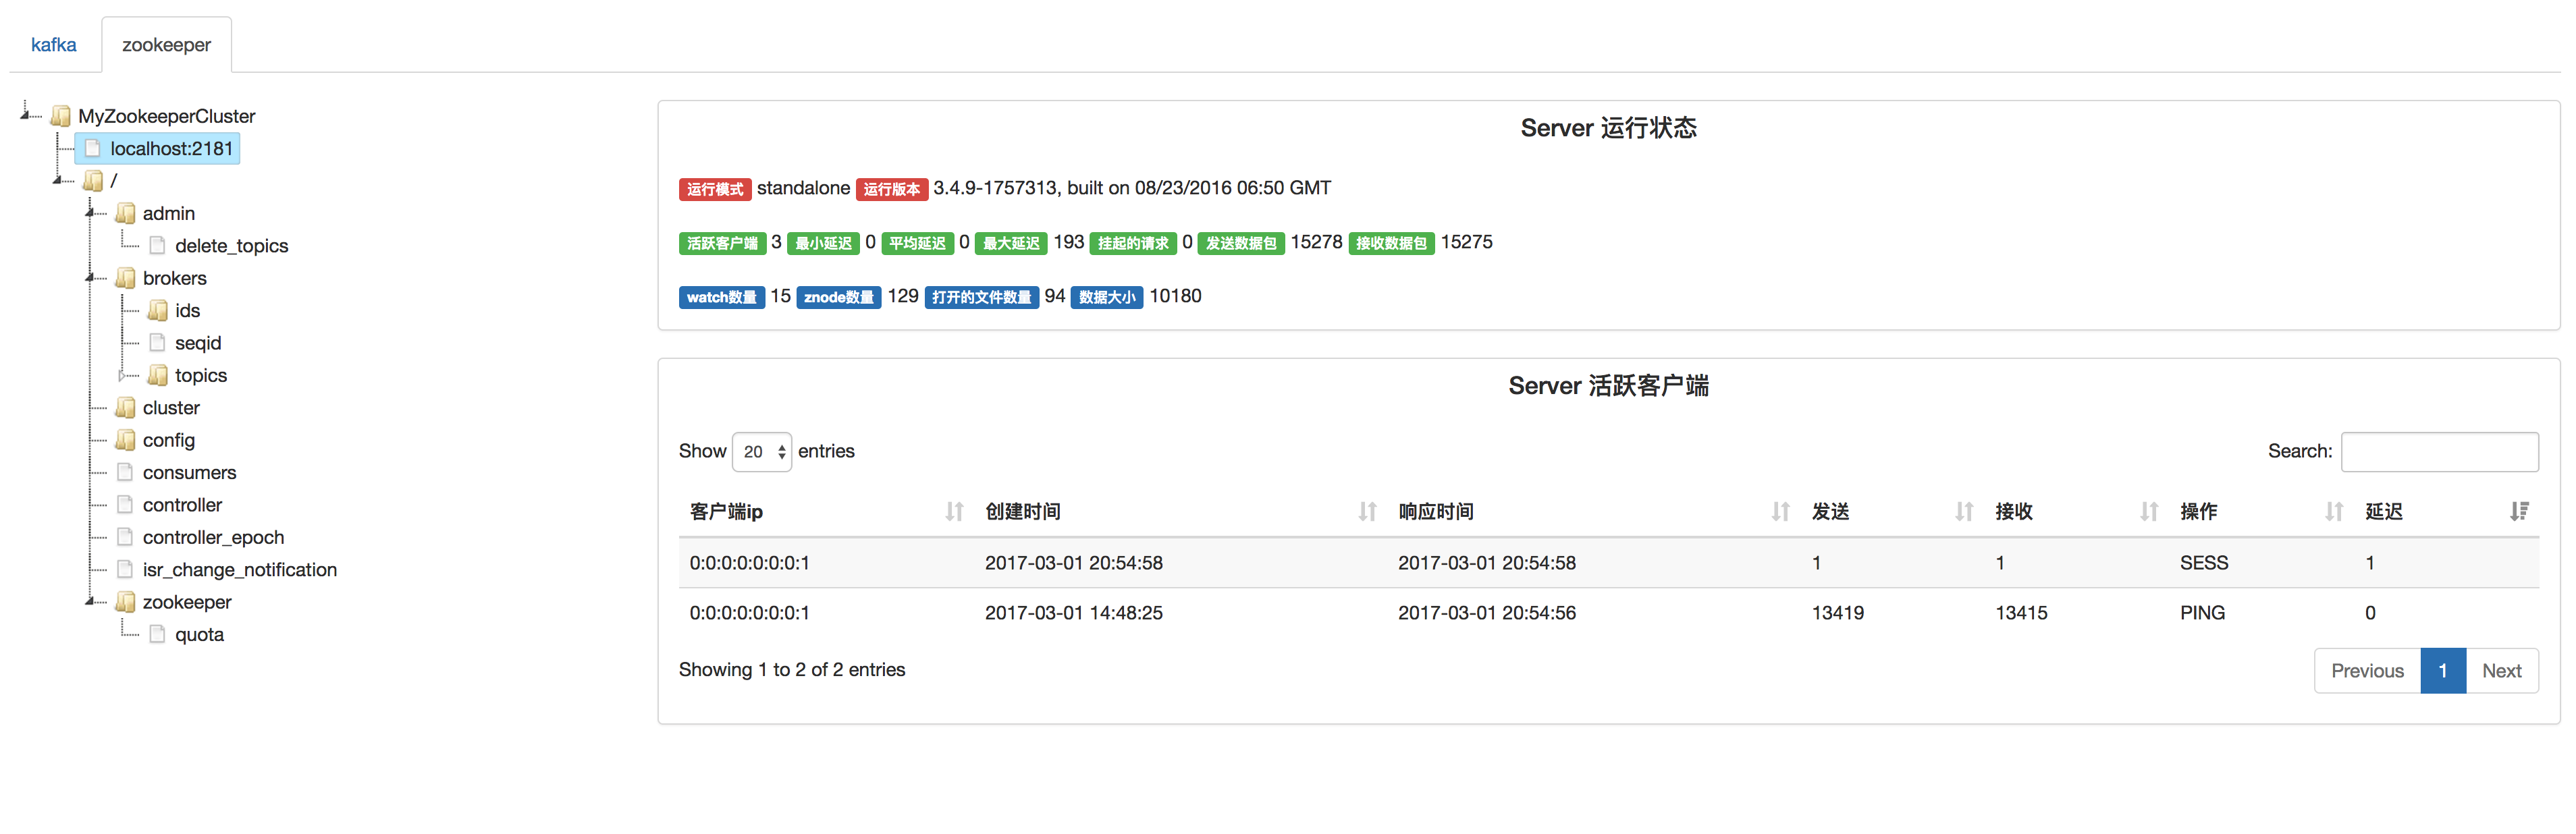Select the controller_epoch tree item
The image size is (2576, 834).
click(x=213, y=537)
